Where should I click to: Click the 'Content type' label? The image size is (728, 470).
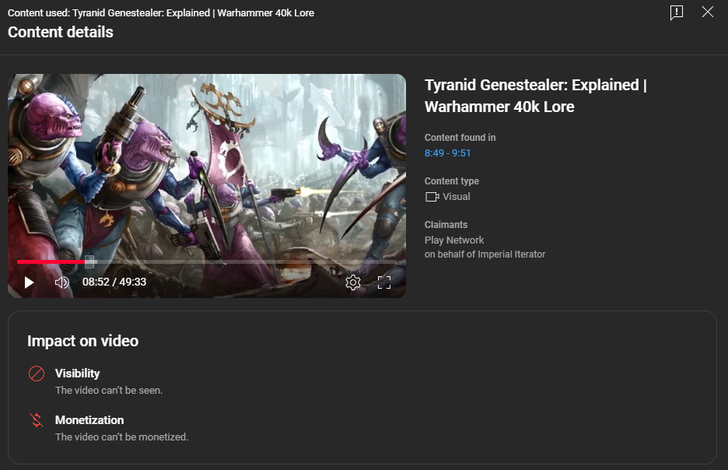pos(452,181)
